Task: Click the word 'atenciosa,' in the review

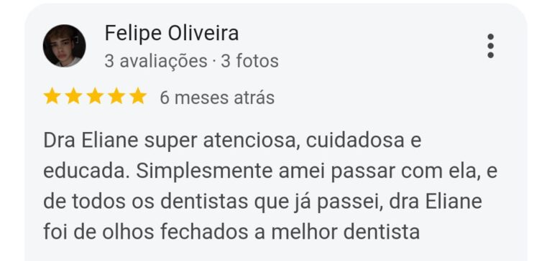Action: (252, 141)
